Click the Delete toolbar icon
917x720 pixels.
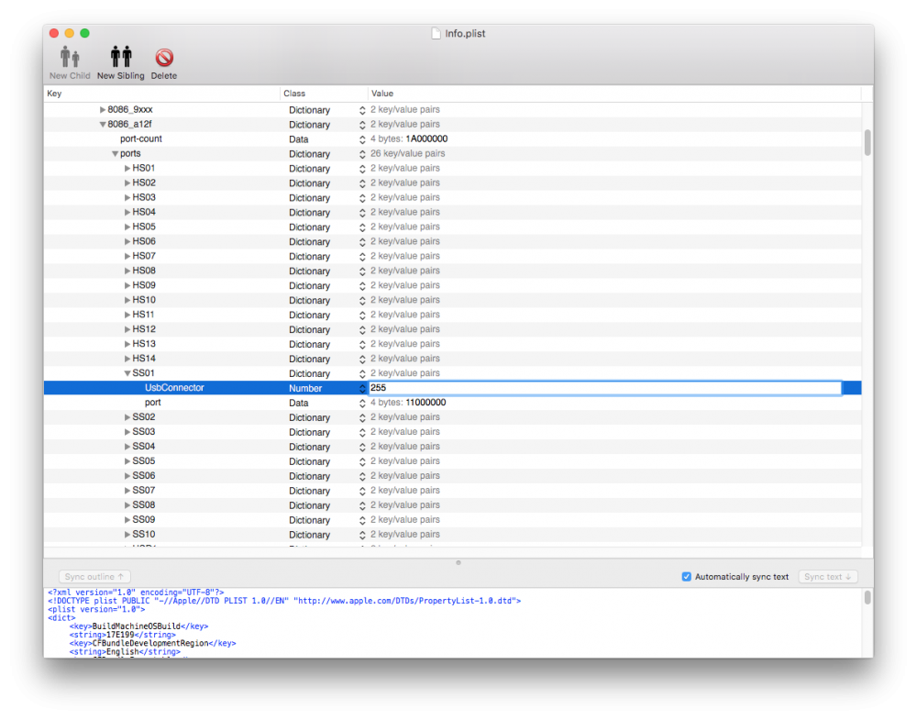pos(164,57)
